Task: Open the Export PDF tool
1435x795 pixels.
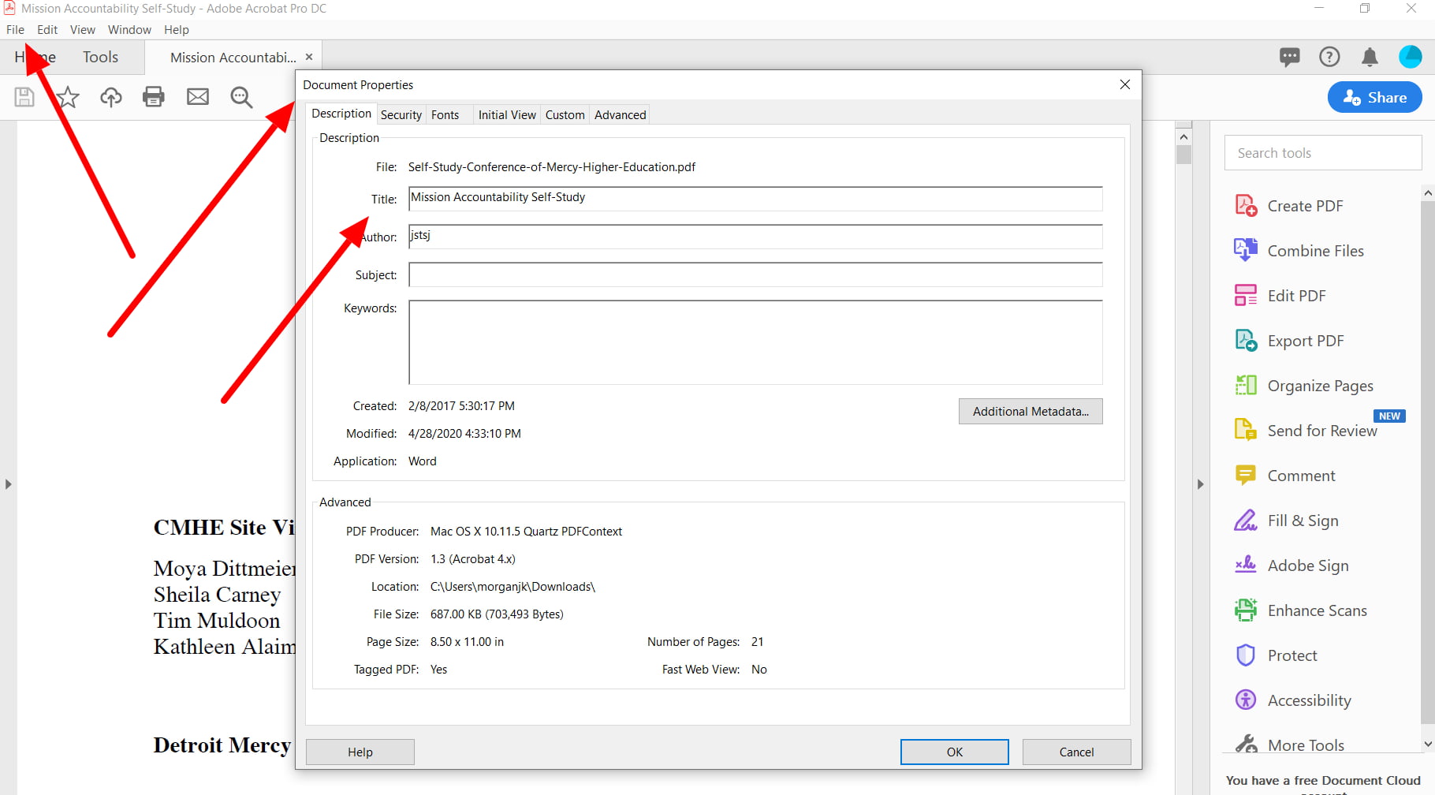Action: pyautogui.click(x=1288, y=341)
